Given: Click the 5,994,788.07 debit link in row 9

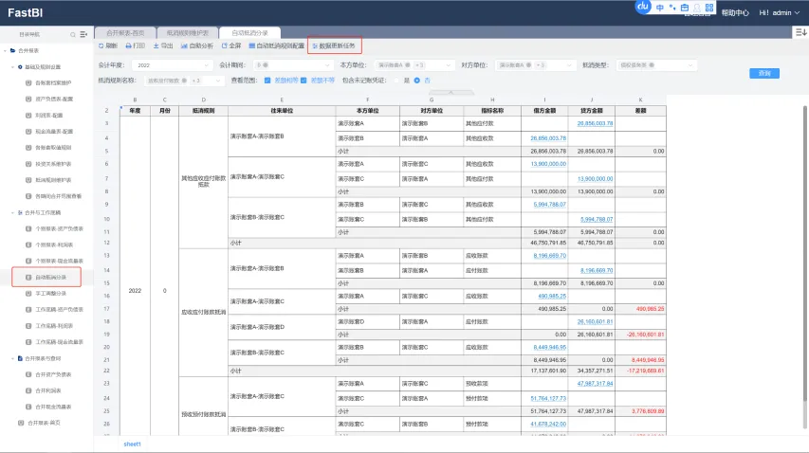Looking at the screenshot, I should coord(549,205).
